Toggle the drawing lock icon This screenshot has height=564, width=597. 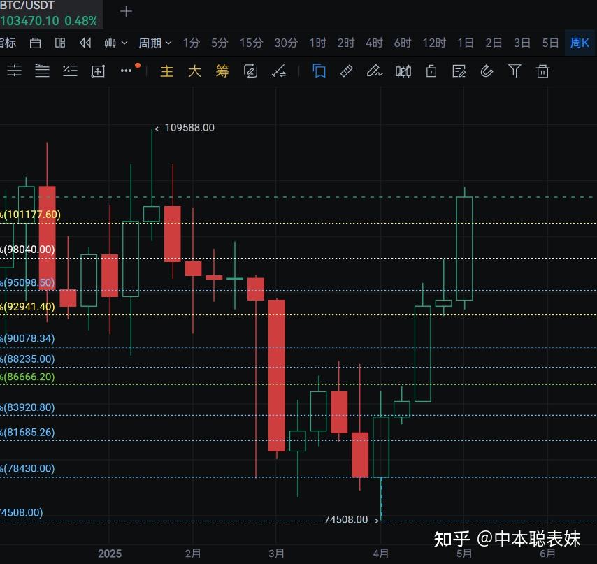click(431, 71)
